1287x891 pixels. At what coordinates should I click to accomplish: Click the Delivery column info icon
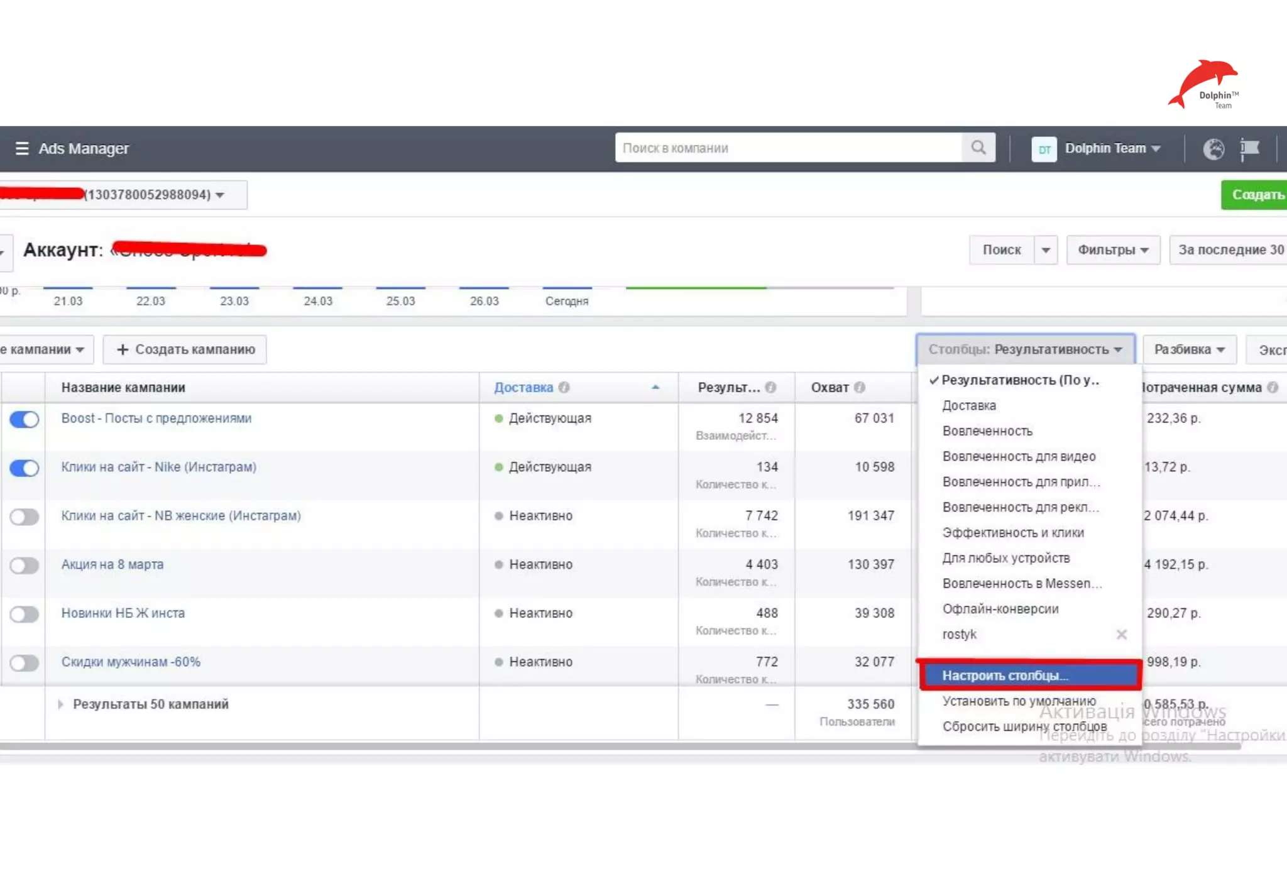click(564, 388)
